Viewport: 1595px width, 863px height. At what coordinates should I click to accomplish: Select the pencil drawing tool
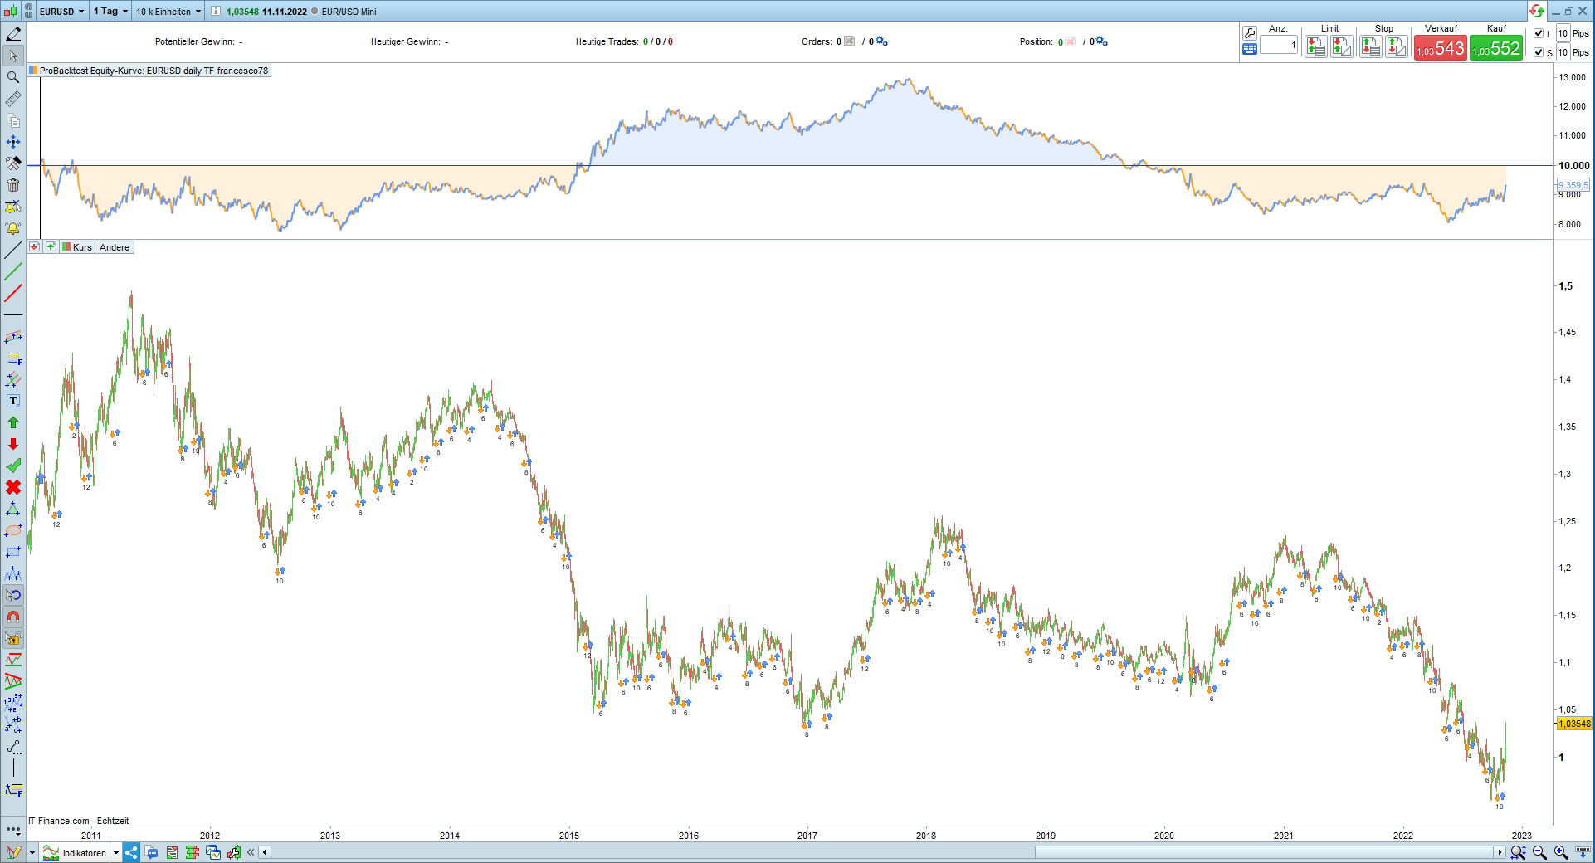tap(13, 34)
